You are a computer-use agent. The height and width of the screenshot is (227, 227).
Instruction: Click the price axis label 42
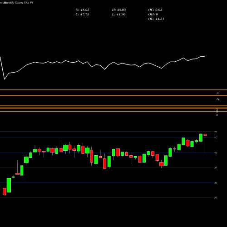point(216,153)
